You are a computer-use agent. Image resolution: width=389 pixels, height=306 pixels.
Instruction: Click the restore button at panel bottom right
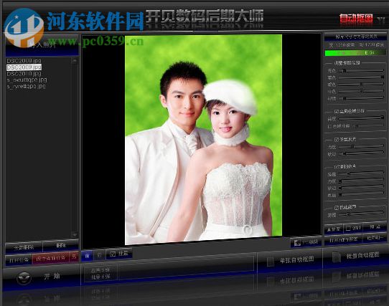tap(375, 238)
